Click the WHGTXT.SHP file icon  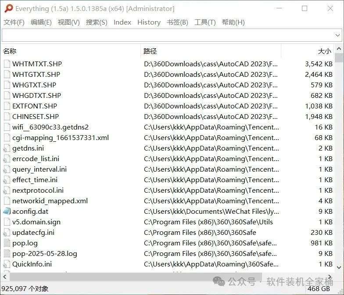(7, 85)
